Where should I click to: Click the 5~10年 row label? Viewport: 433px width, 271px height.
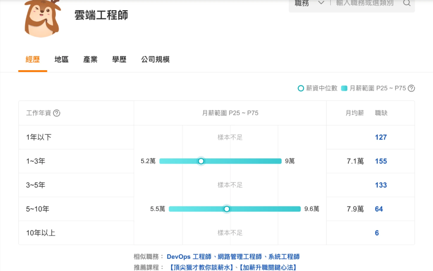pos(38,209)
